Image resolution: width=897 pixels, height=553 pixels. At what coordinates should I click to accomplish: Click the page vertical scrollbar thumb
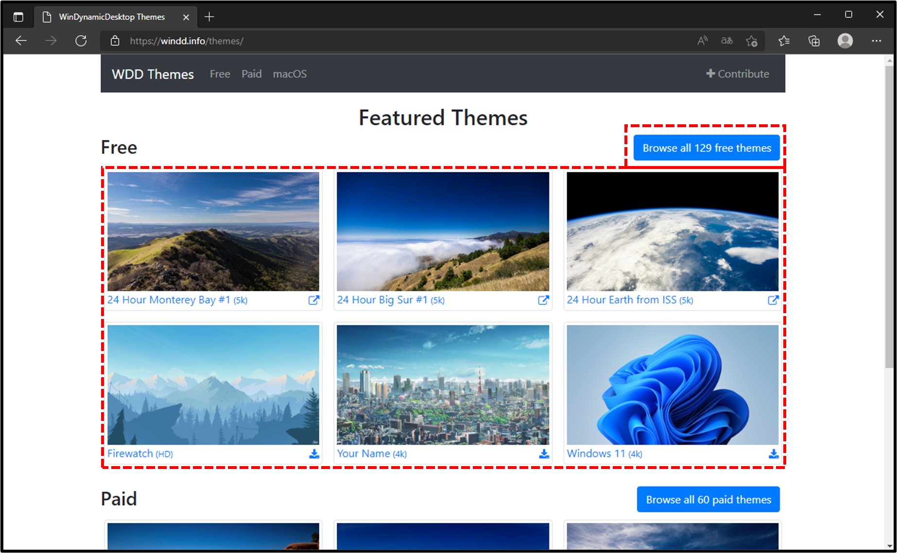(889, 217)
